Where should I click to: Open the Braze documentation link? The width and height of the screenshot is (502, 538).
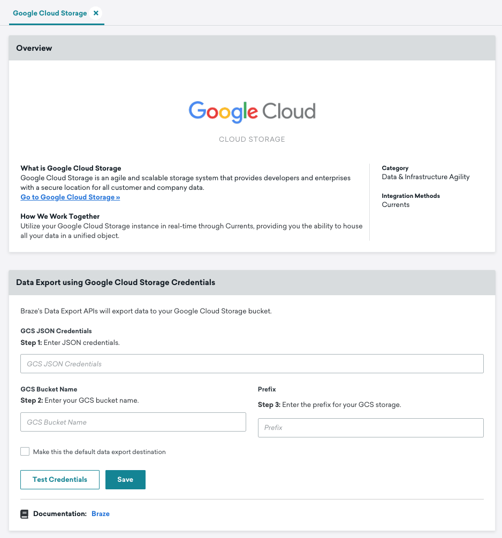pyautogui.click(x=101, y=513)
